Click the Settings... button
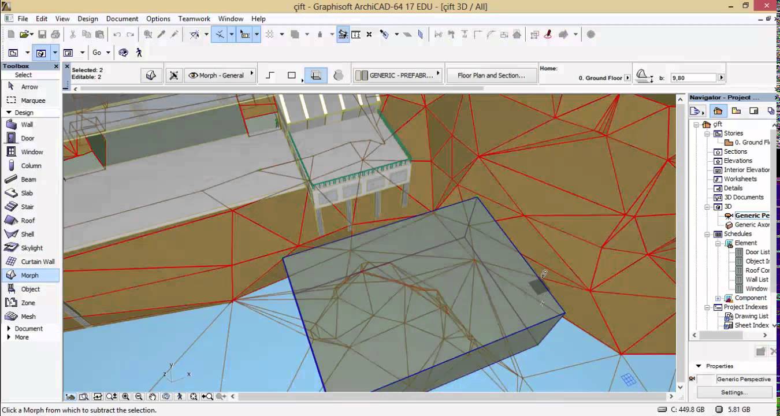Screen dimensions: 780x416 734,392
